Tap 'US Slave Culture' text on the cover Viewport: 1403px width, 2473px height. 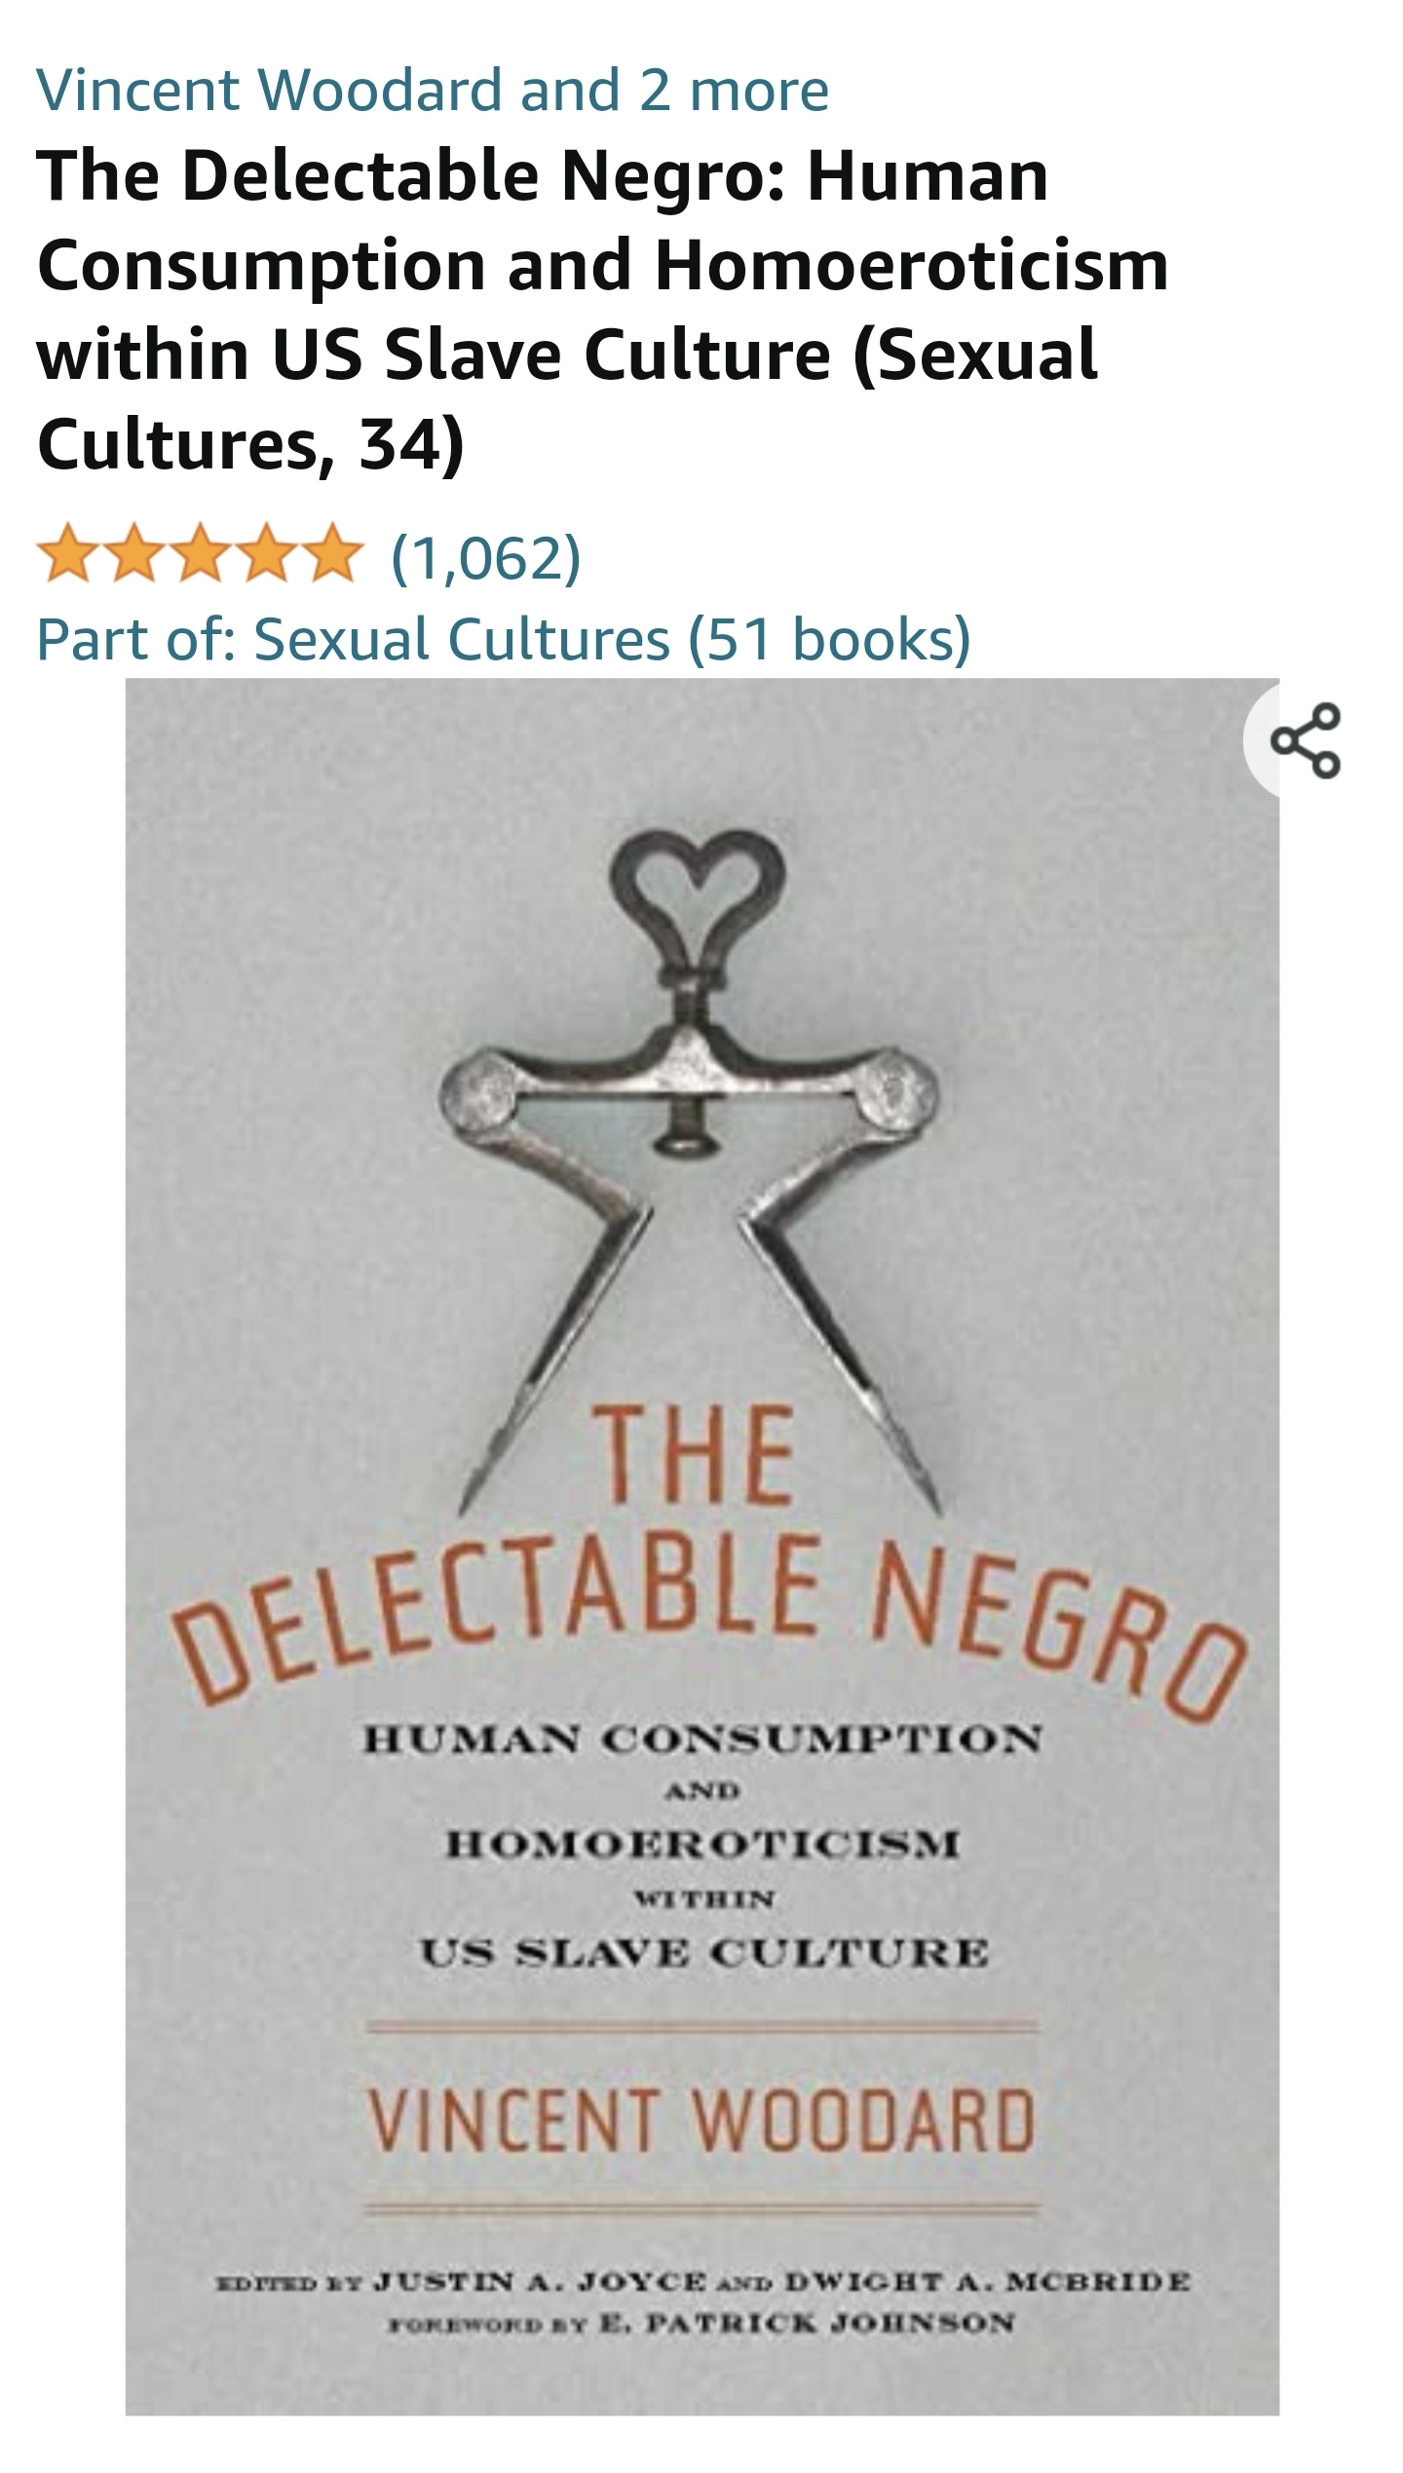[x=704, y=1953]
